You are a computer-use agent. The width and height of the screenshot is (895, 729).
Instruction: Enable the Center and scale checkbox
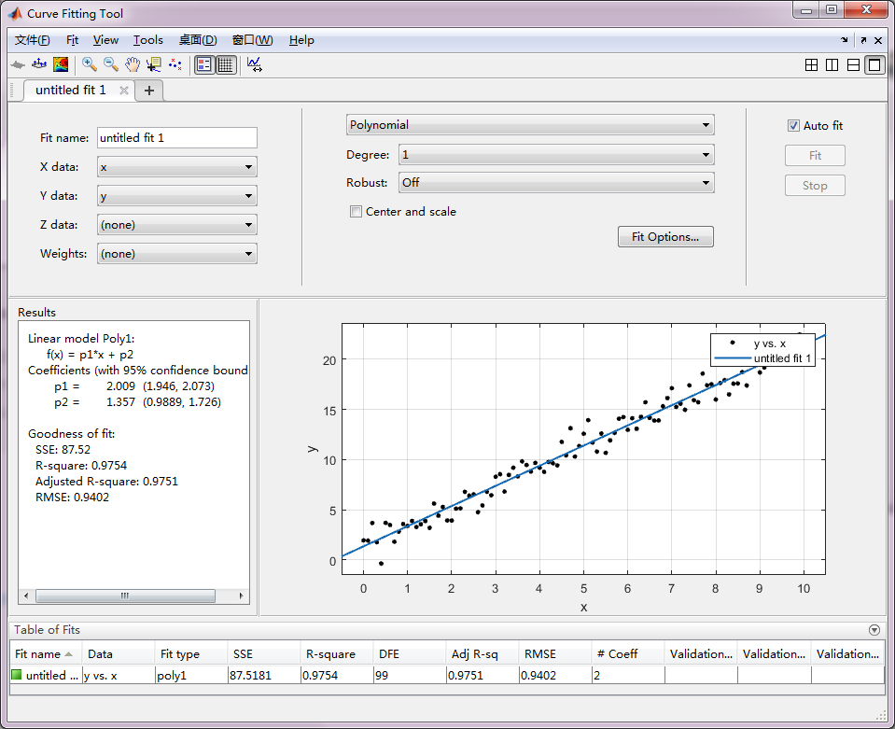coord(356,212)
